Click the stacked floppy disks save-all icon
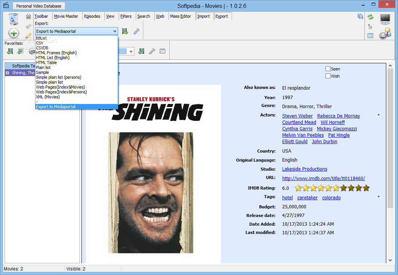Screen dimensions: 398x275 [360, 17]
